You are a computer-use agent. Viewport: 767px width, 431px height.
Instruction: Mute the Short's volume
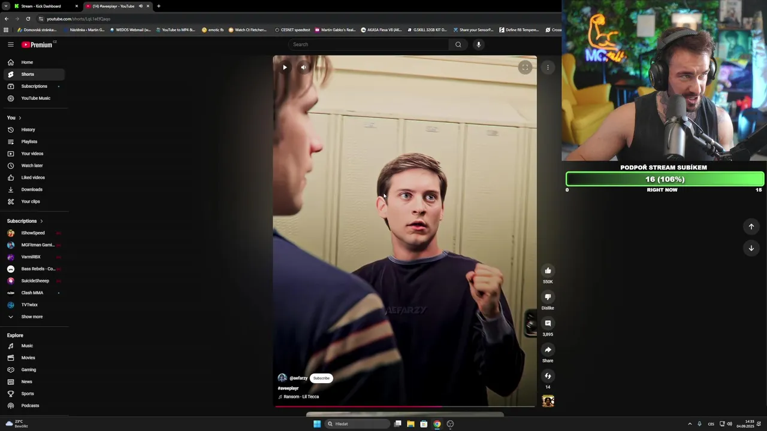[x=303, y=67]
